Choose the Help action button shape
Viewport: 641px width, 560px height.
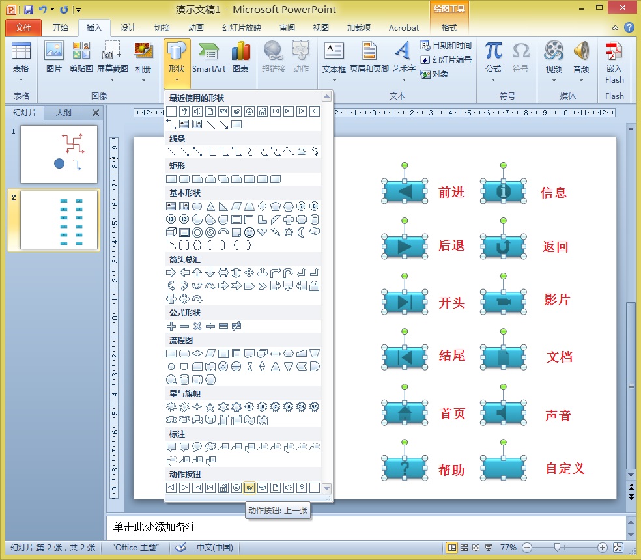pyautogui.click(x=302, y=488)
